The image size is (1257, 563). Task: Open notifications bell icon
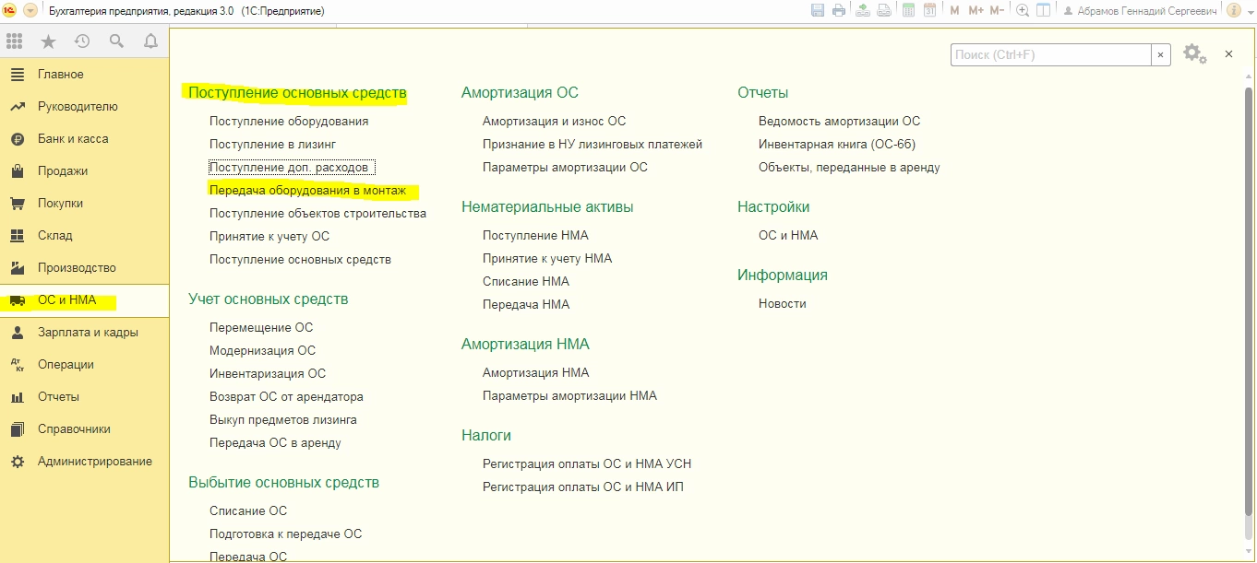pos(150,41)
